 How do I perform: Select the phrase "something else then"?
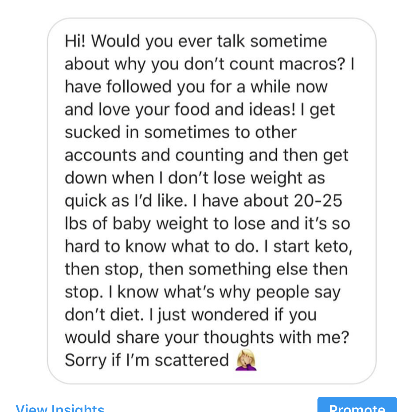(x=268, y=269)
